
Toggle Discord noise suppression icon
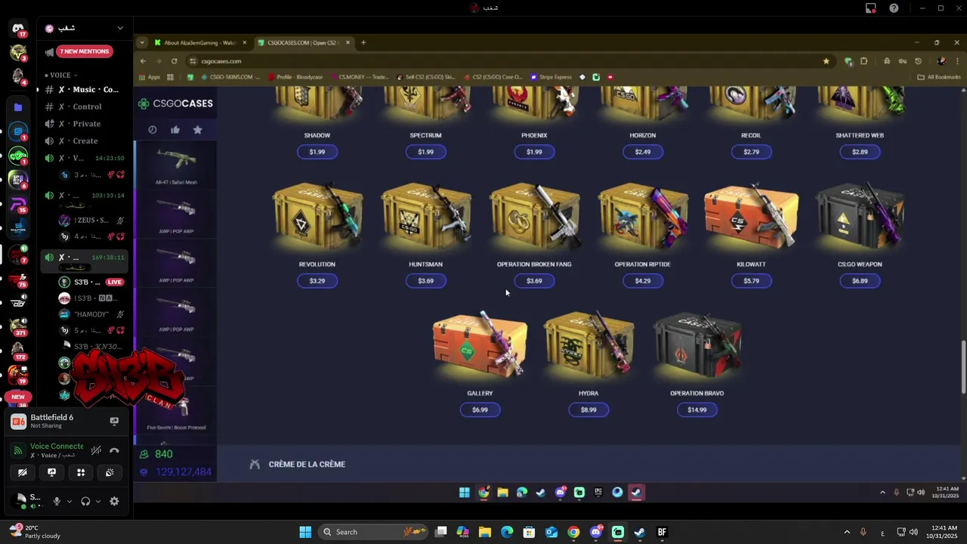point(96,450)
